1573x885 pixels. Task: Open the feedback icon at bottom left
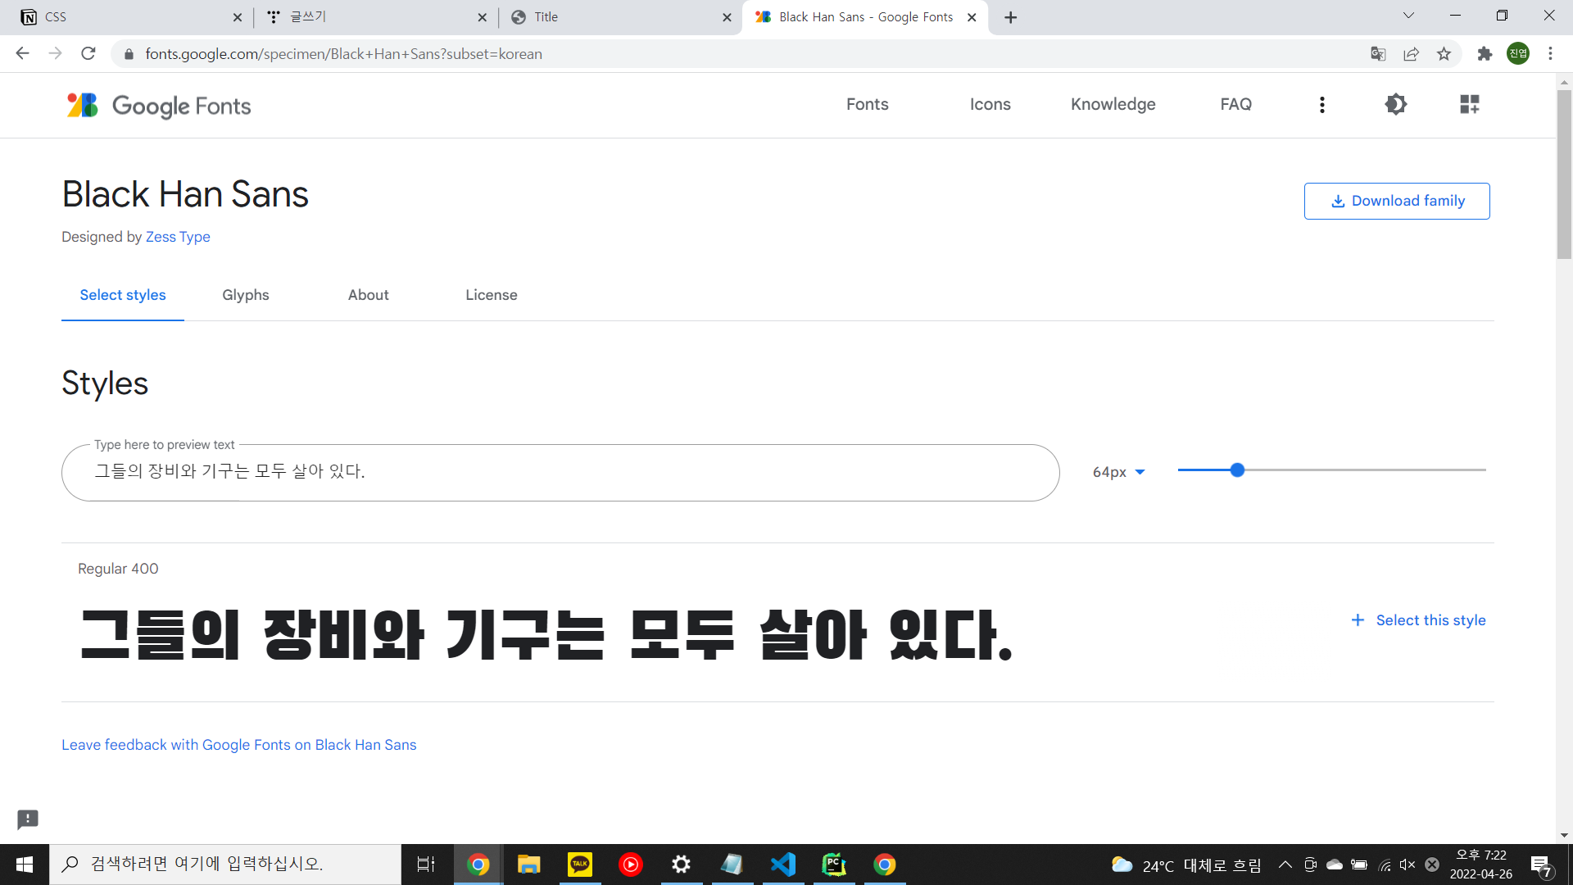click(x=28, y=819)
